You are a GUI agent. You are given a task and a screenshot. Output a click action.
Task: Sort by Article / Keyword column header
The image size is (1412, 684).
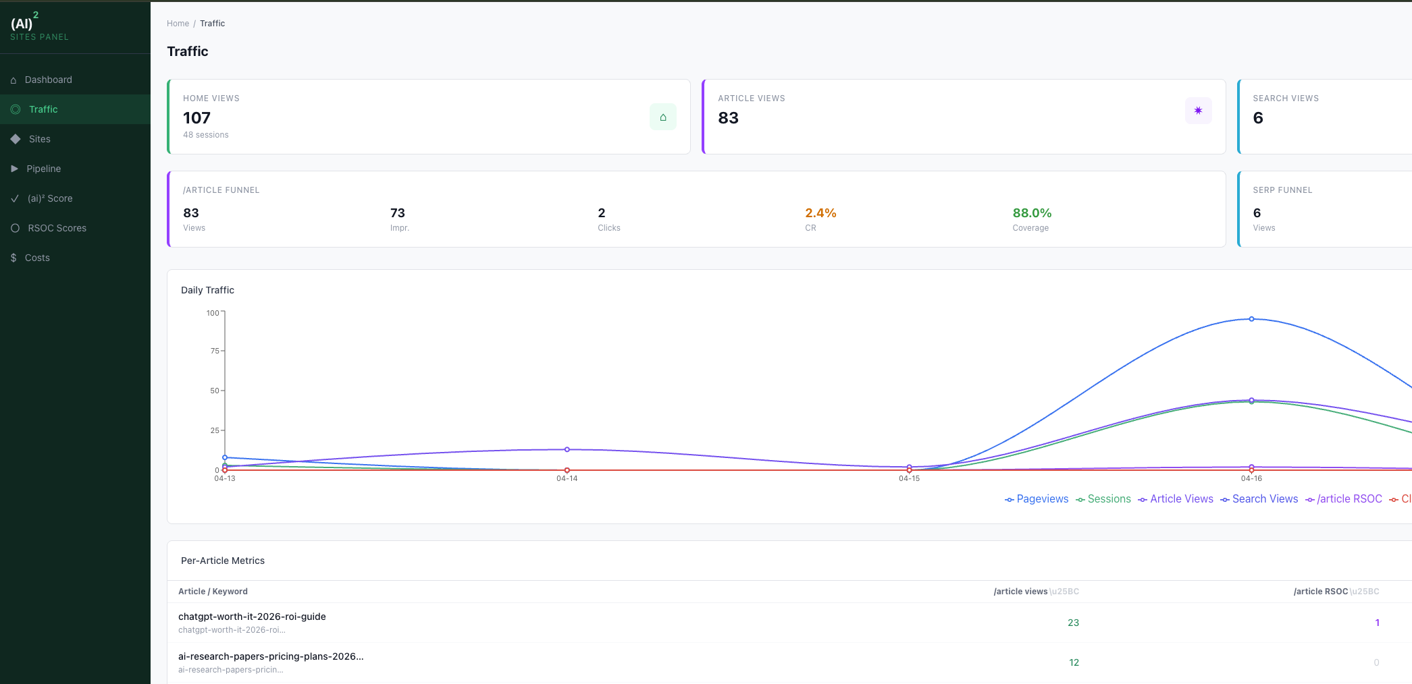(213, 592)
